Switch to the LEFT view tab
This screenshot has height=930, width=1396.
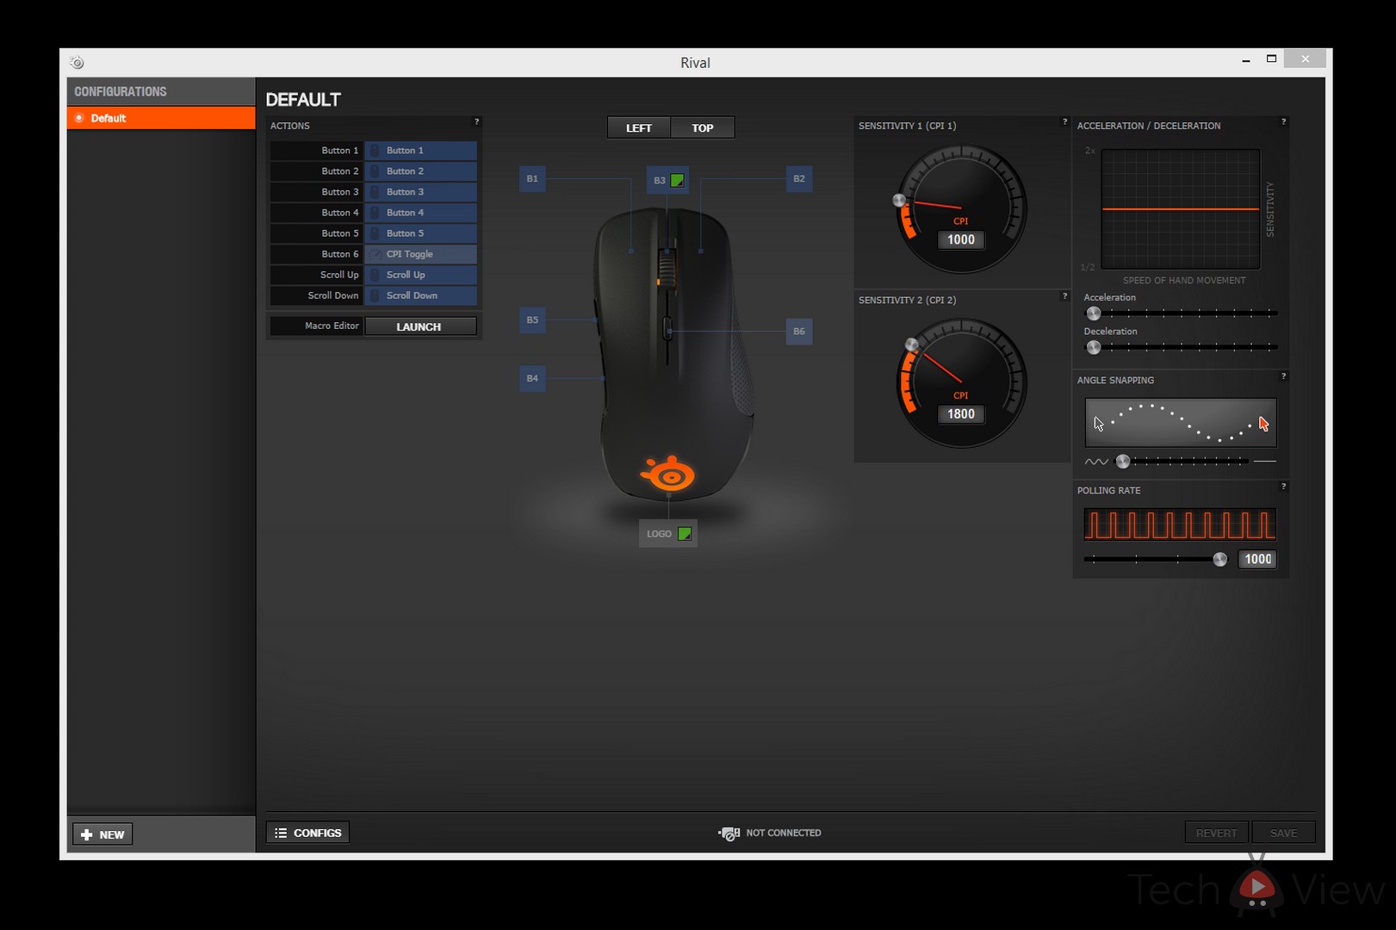(639, 127)
